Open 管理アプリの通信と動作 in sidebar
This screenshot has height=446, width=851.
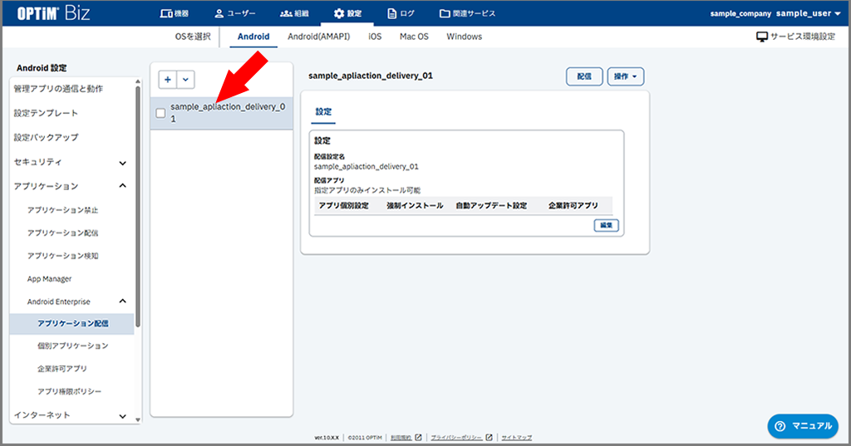[58, 88]
